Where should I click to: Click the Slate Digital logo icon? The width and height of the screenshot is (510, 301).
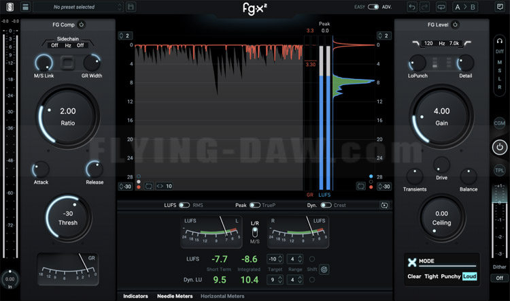coord(10,7)
